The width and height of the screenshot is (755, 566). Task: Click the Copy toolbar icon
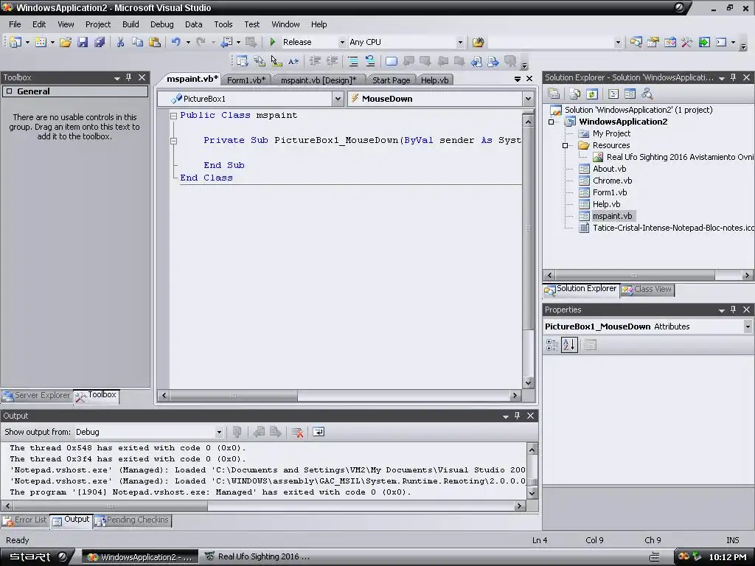coord(137,42)
